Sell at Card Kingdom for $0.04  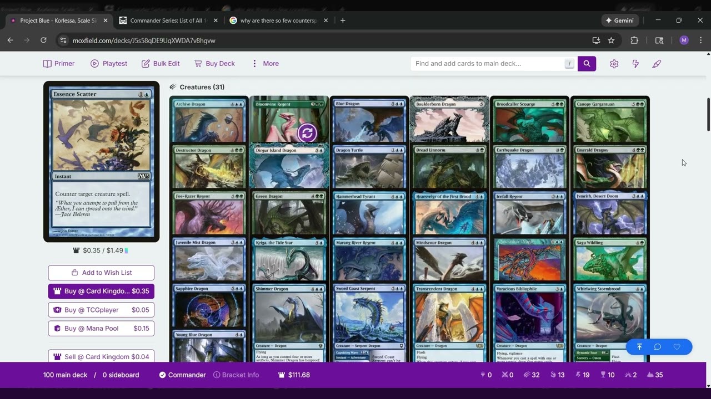coord(101,356)
